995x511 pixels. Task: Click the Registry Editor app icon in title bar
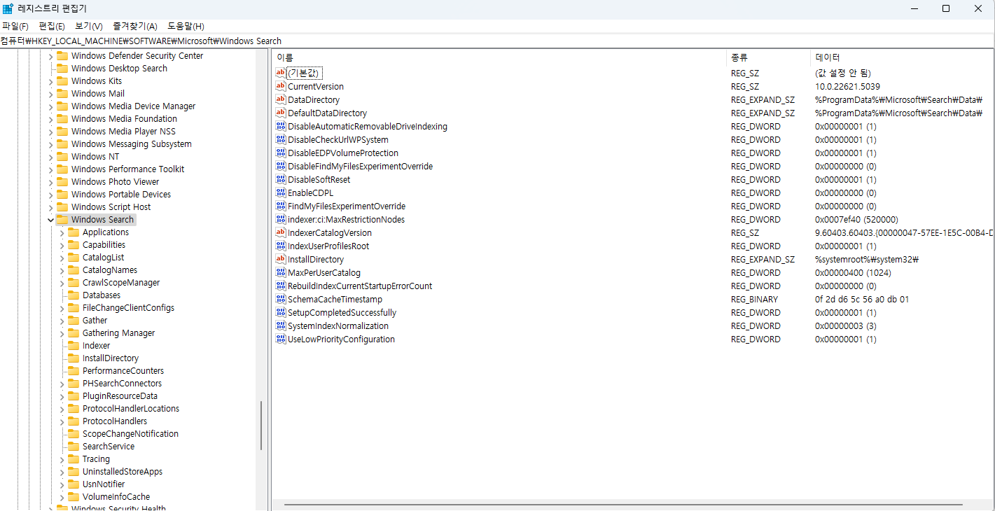coord(8,8)
